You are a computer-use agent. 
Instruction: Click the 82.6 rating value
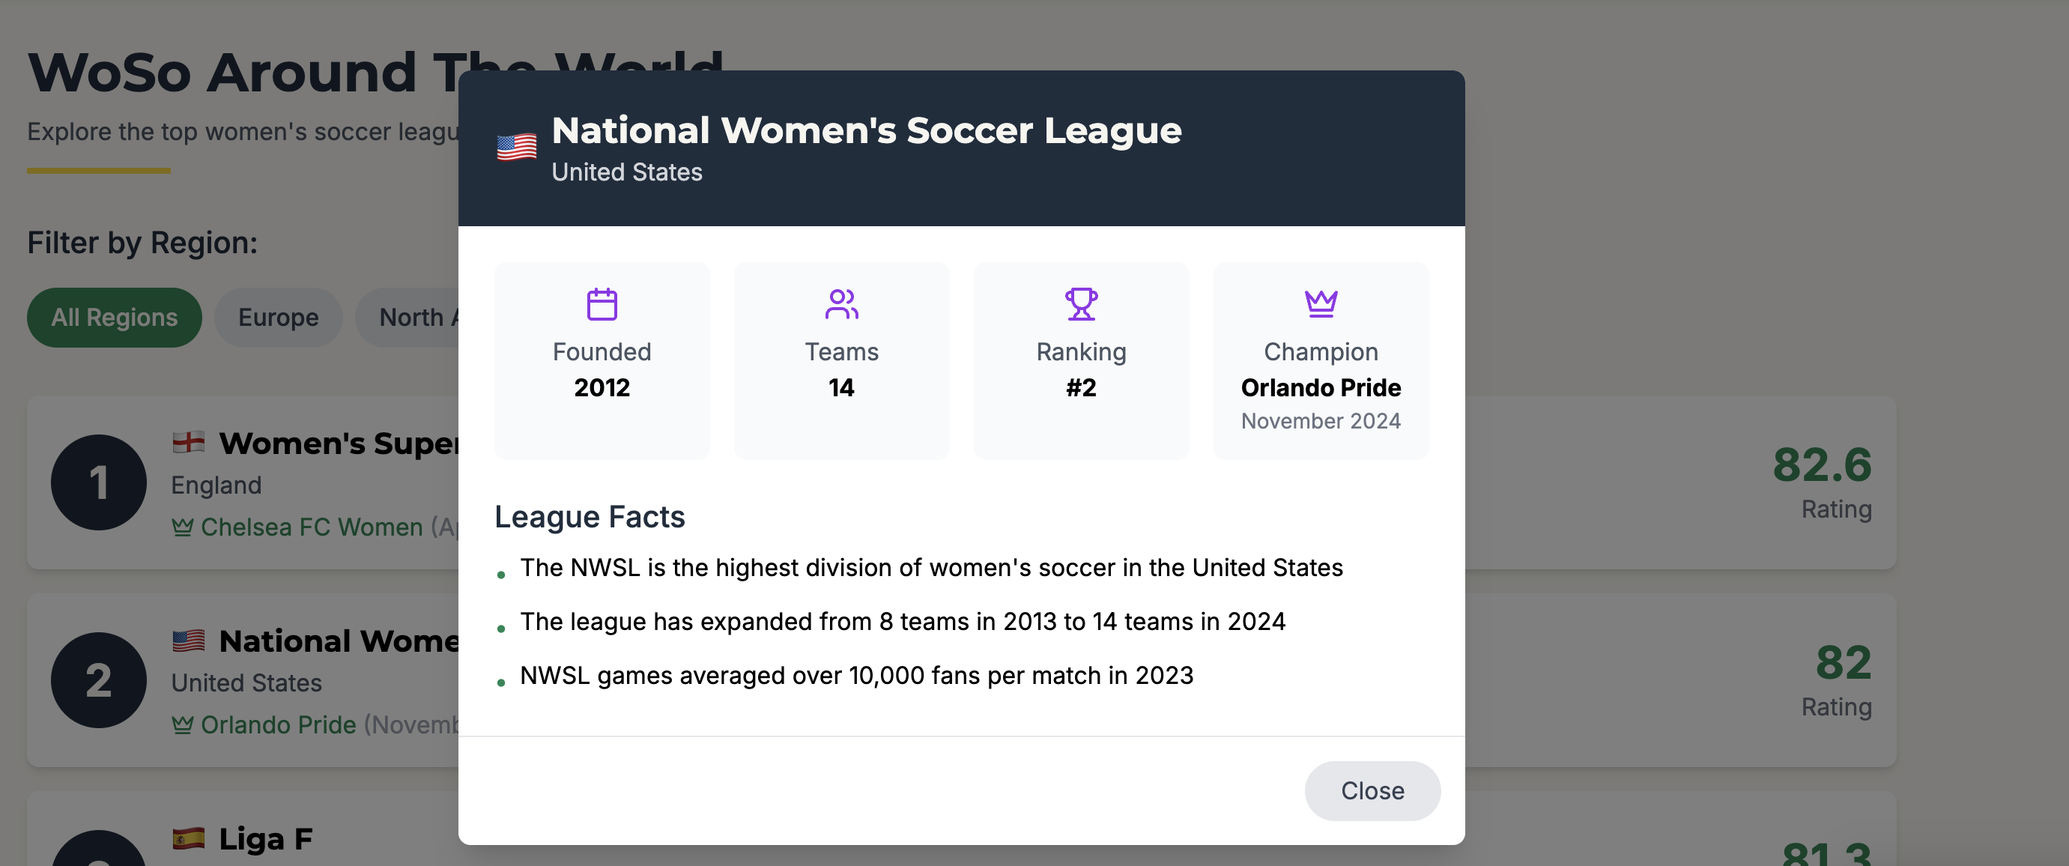pyautogui.click(x=1822, y=464)
